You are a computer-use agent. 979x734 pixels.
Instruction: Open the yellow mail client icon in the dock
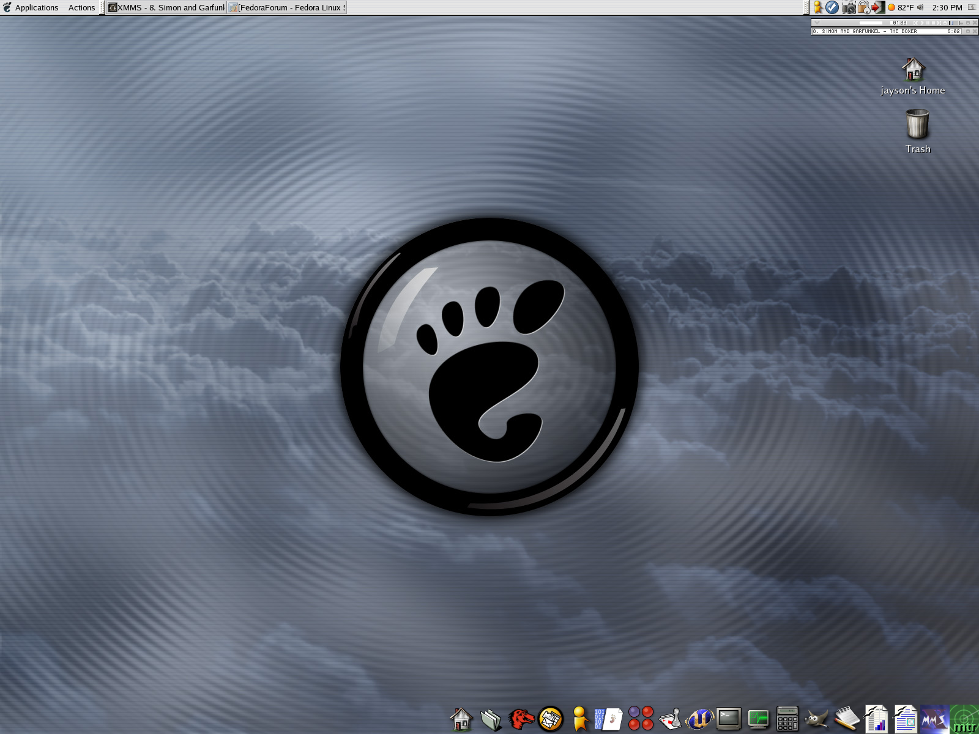coord(551,719)
